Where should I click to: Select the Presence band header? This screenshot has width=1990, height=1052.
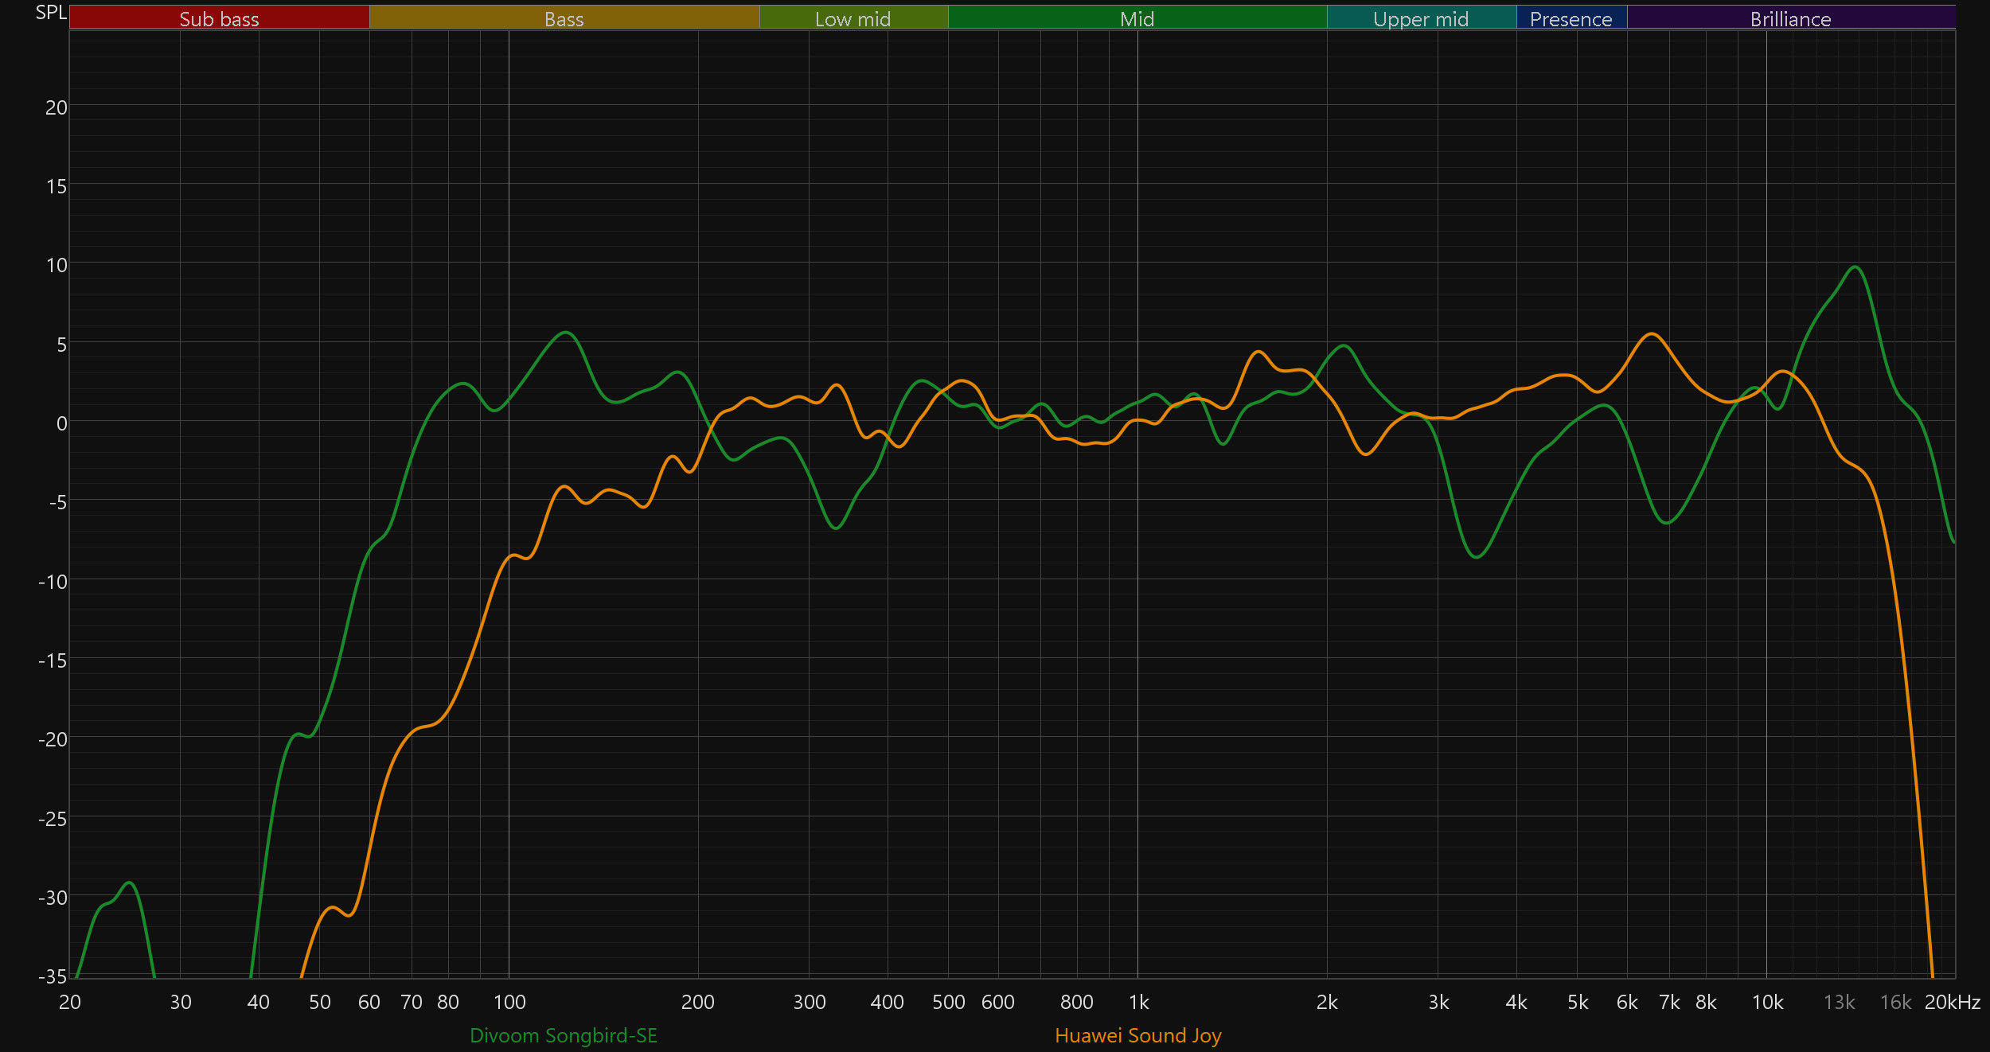pyautogui.click(x=1571, y=18)
